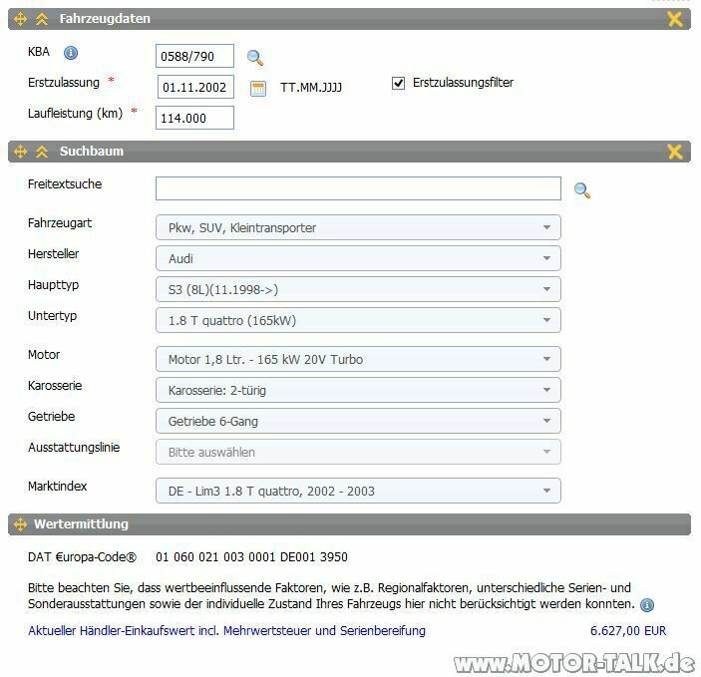This screenshot has width=701, height=677.
Task: Click the magnifier icon beside KBA field
Action: pos(255,58)
